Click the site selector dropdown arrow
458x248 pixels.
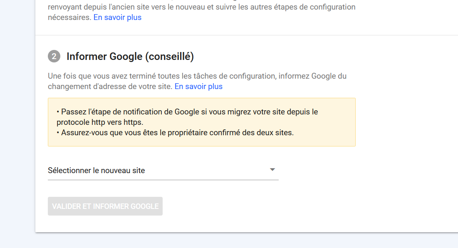[272, 170]
